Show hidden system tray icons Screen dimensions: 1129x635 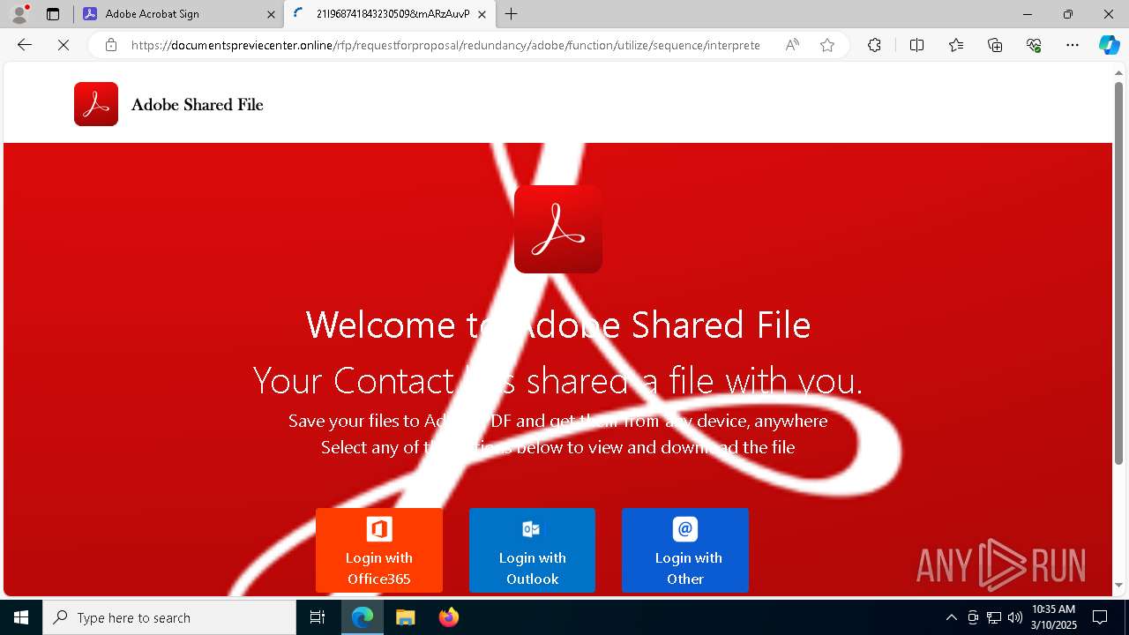tap(951, 617)
